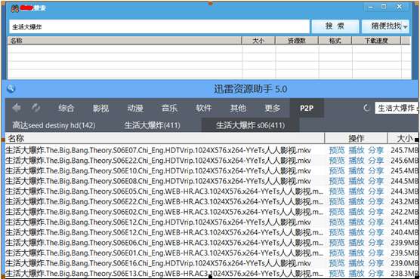The width and height of the screenshot is (420, 279).
Task: Select the S06E05 WEB-HR file row
Action: [x=212, y=192]
